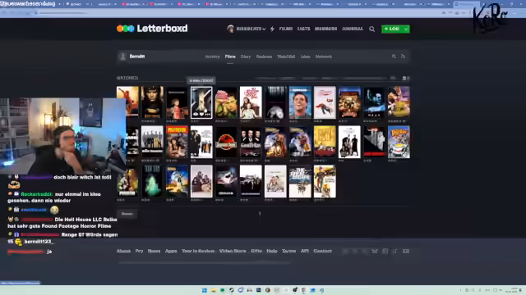This screenshot has height=295, width=526.
Task: Open LISTS in the main navigation
Action: [303, 29]
